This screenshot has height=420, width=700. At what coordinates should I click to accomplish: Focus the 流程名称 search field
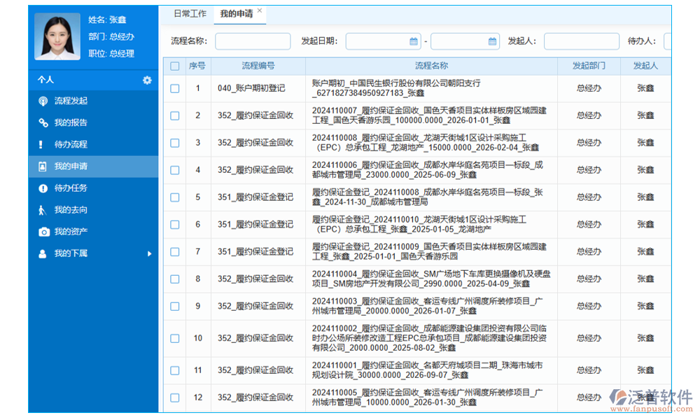(253, 41)
